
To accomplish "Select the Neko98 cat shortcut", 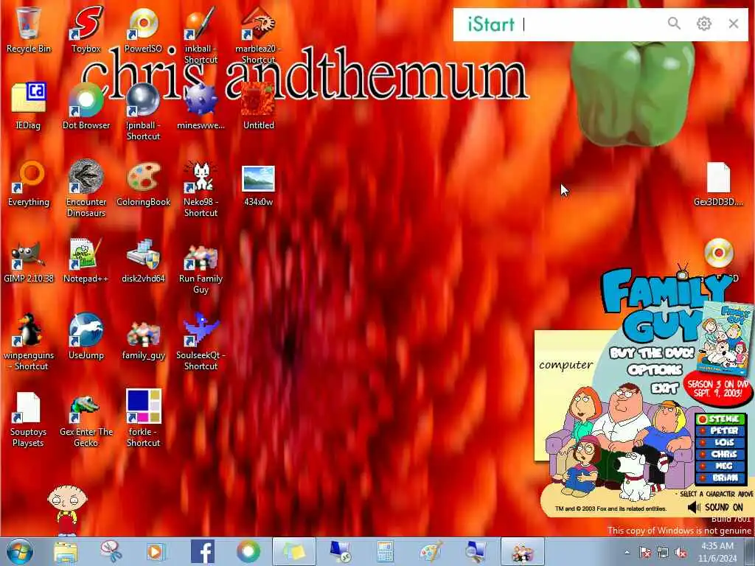I will 201,176.
